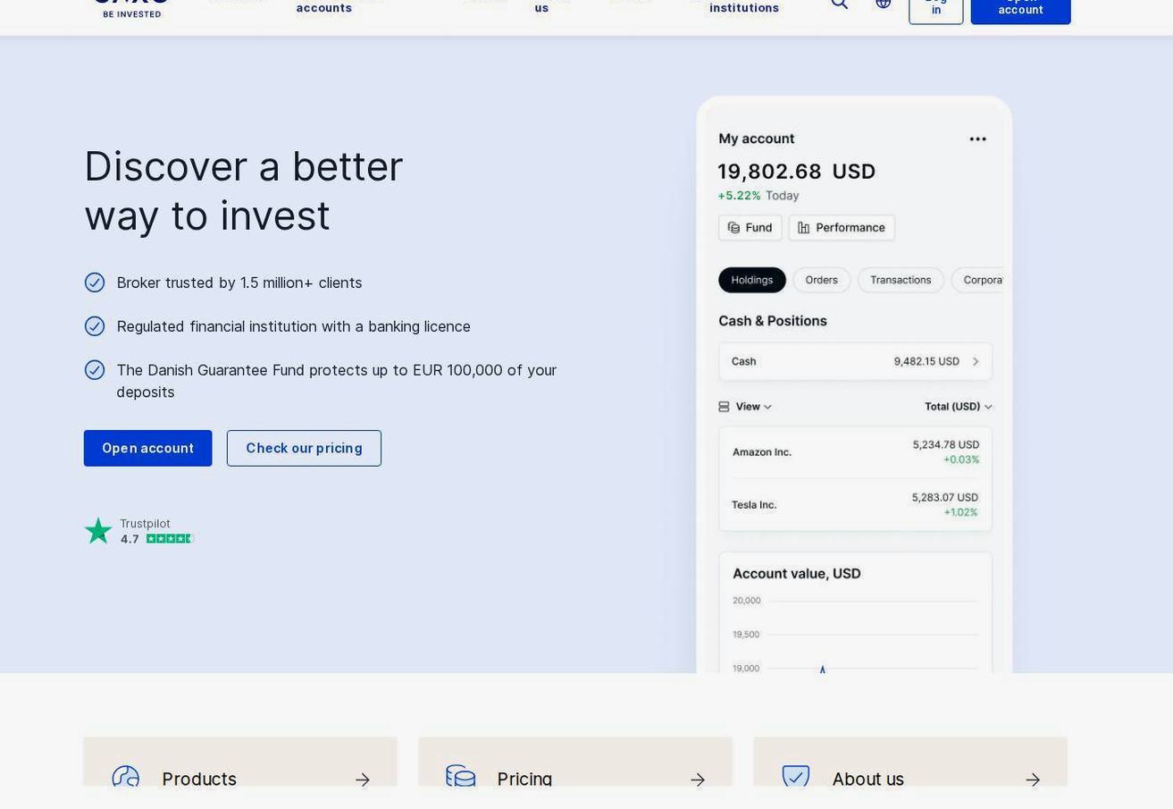Viewport: 1173px width, 809px height.
Task: Click the arrow on the About us card
Action: pos(1033,780)
